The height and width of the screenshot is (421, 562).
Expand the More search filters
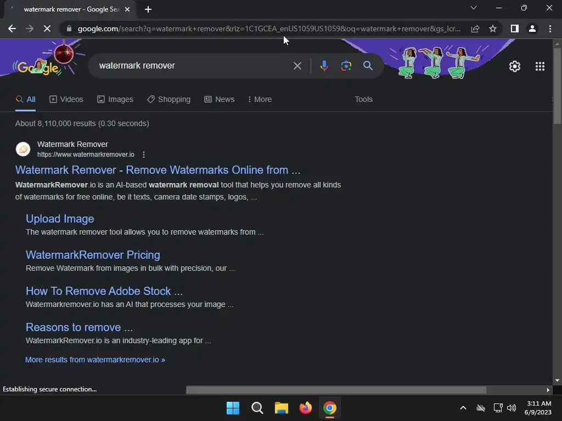tap(260, 100)
